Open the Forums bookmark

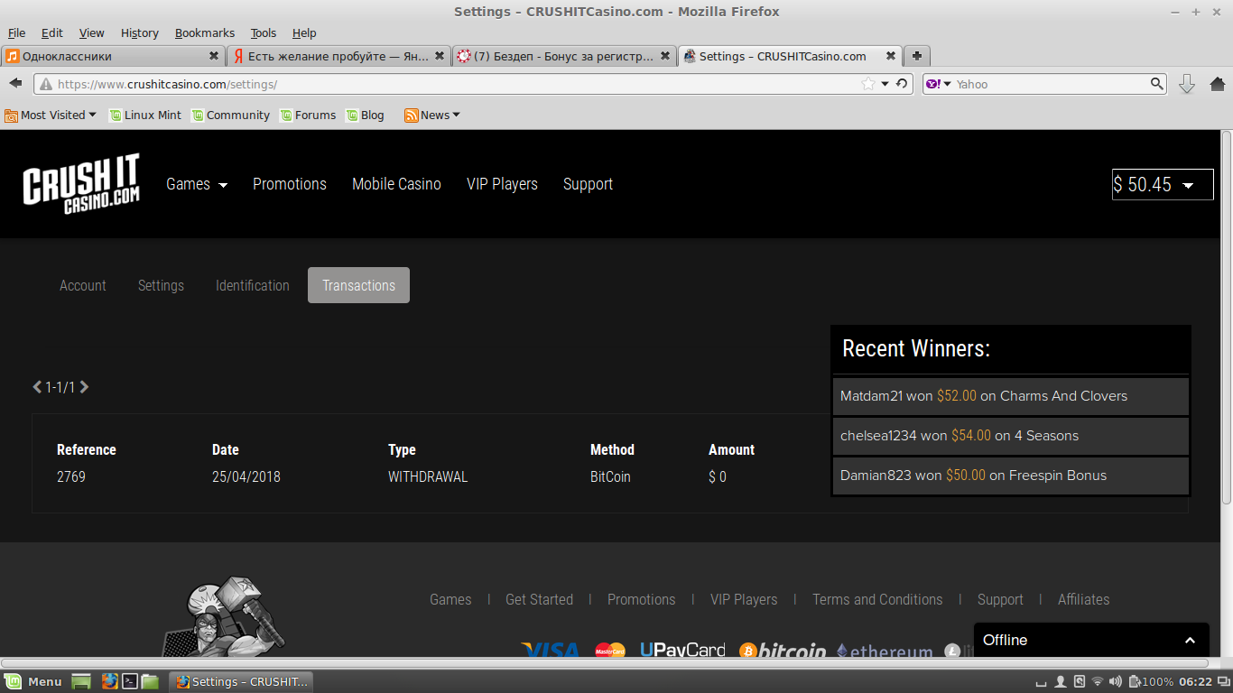[308, 115]
